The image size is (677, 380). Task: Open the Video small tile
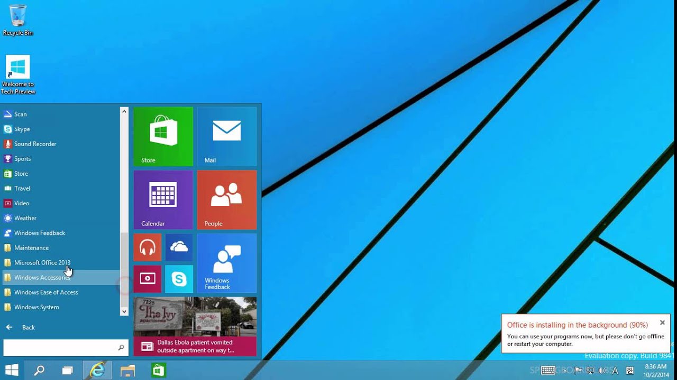(148, 279)
